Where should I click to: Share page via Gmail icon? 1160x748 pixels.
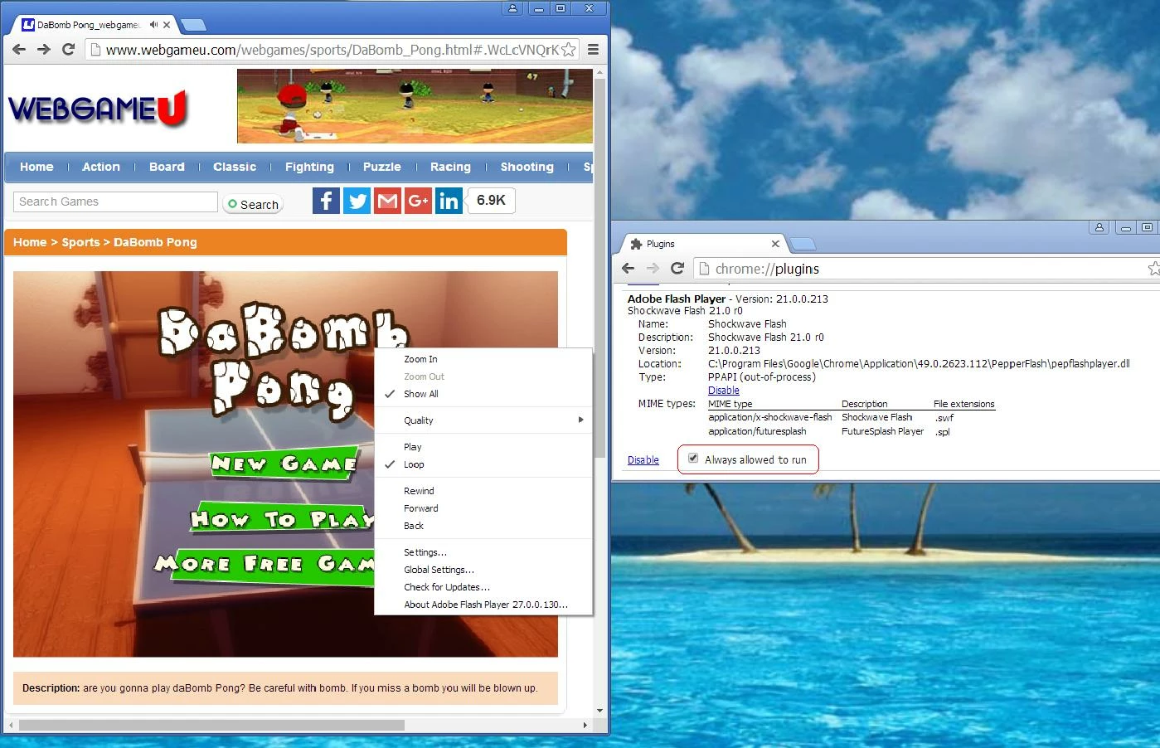(x=387, y=201)
